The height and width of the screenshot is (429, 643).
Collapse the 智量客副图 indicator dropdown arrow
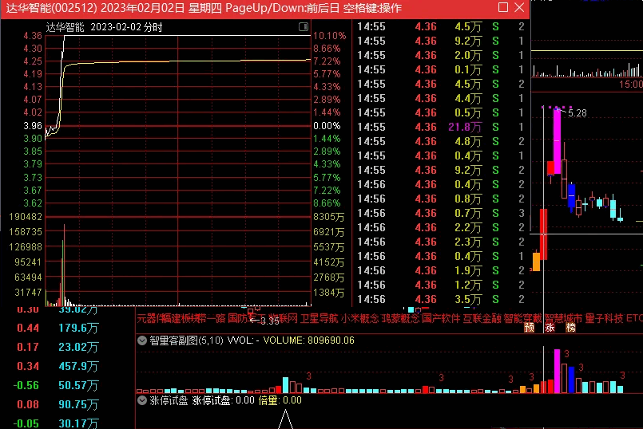142,340
